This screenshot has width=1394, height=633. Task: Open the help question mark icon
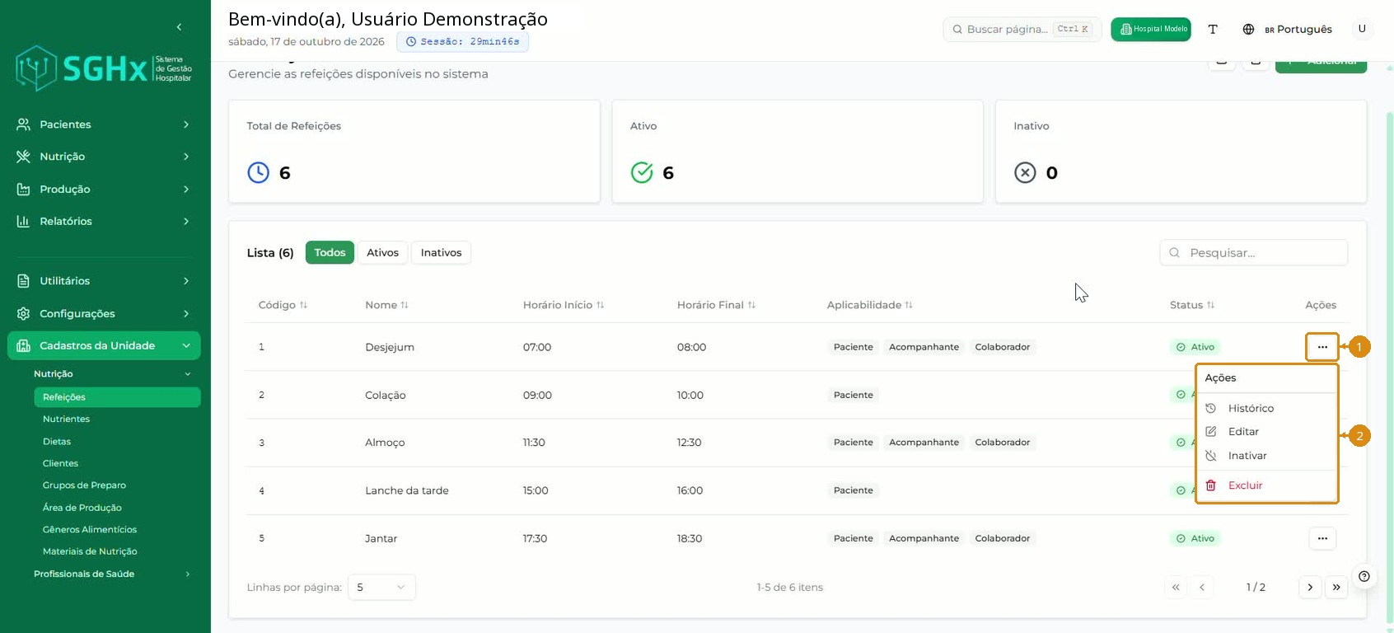pyautogui.click(x=1364, y=576)
